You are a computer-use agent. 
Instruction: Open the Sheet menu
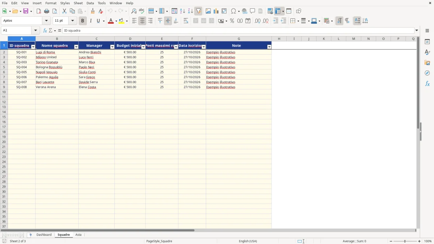coord(78,3)
